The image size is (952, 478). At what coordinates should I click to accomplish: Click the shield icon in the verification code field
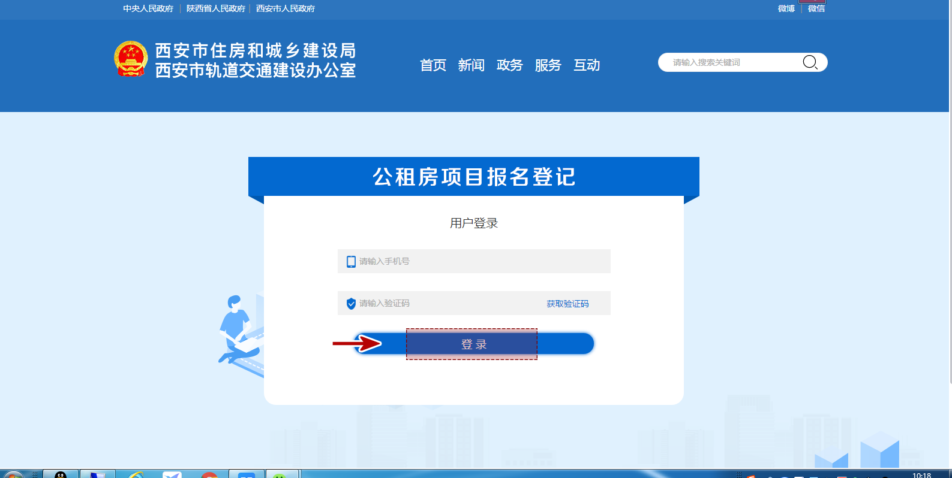coord(351,304)
